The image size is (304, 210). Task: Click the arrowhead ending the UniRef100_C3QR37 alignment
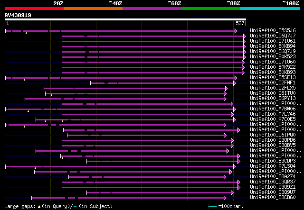tap(239, 183)
